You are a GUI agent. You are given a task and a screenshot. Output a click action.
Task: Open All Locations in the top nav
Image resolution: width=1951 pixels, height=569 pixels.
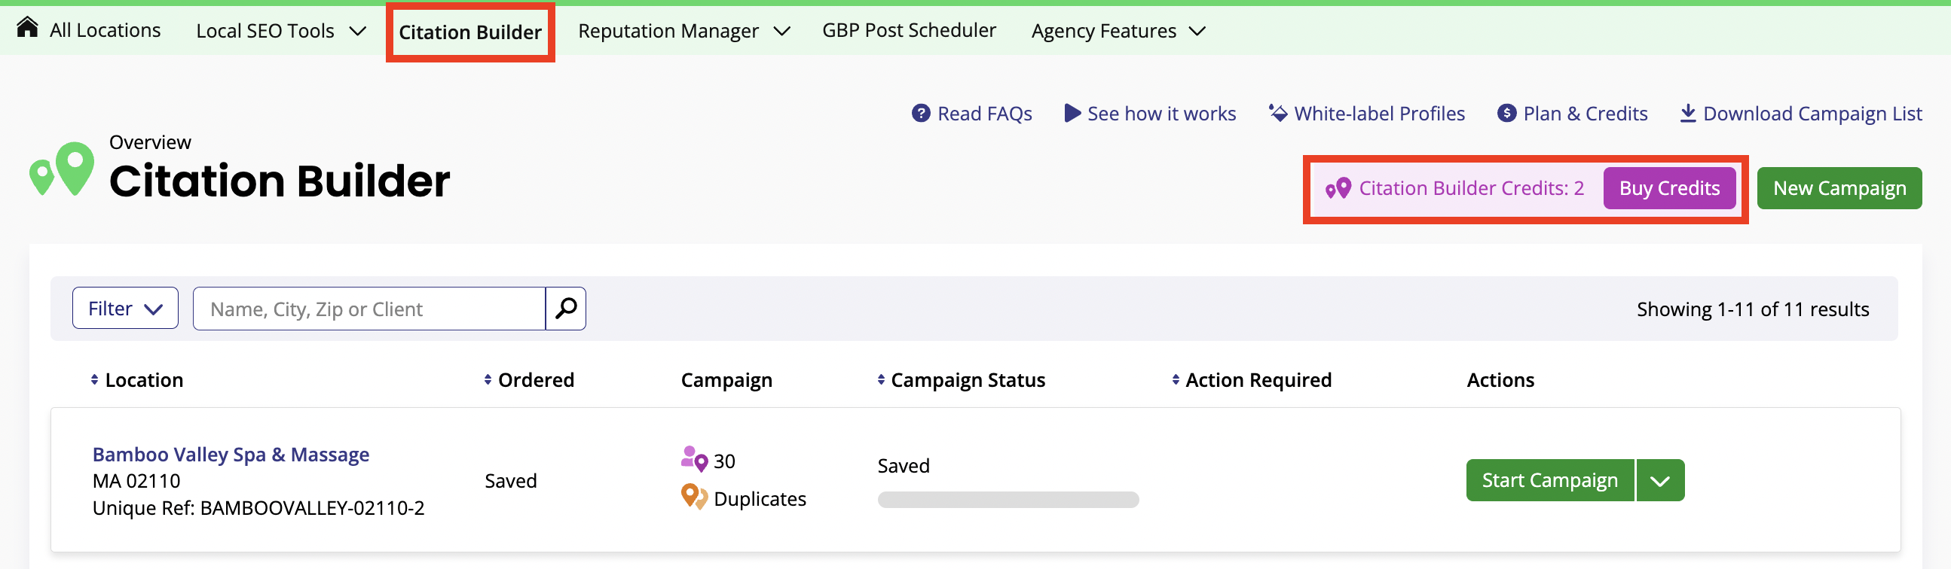click(105, 30)
